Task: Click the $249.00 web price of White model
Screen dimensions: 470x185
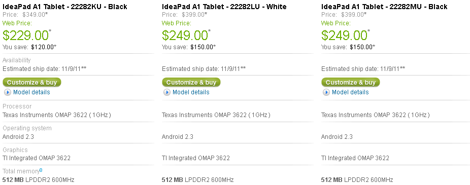Action: [x=185, y=35]
